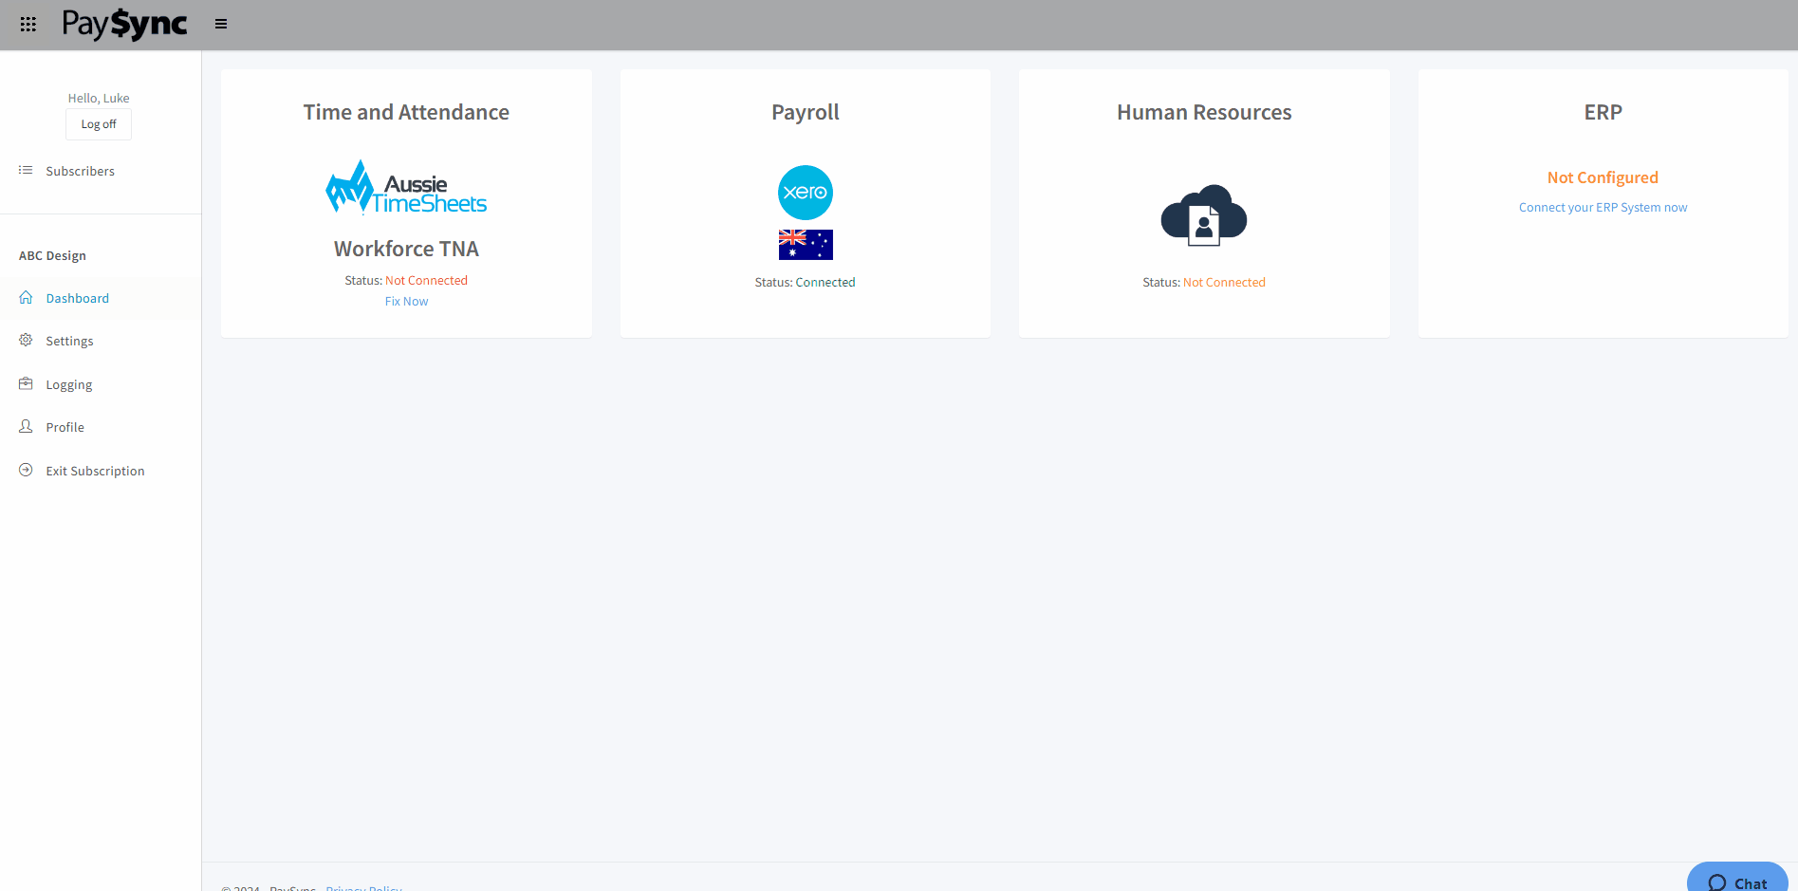Click the PaySync logo in the header
The height and width of the screenshot is (891, 1798).
(124, 24)
